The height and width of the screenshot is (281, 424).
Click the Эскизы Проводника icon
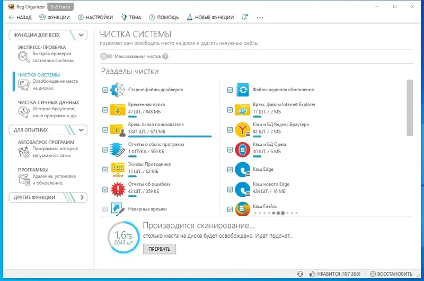tap(118, 170)
